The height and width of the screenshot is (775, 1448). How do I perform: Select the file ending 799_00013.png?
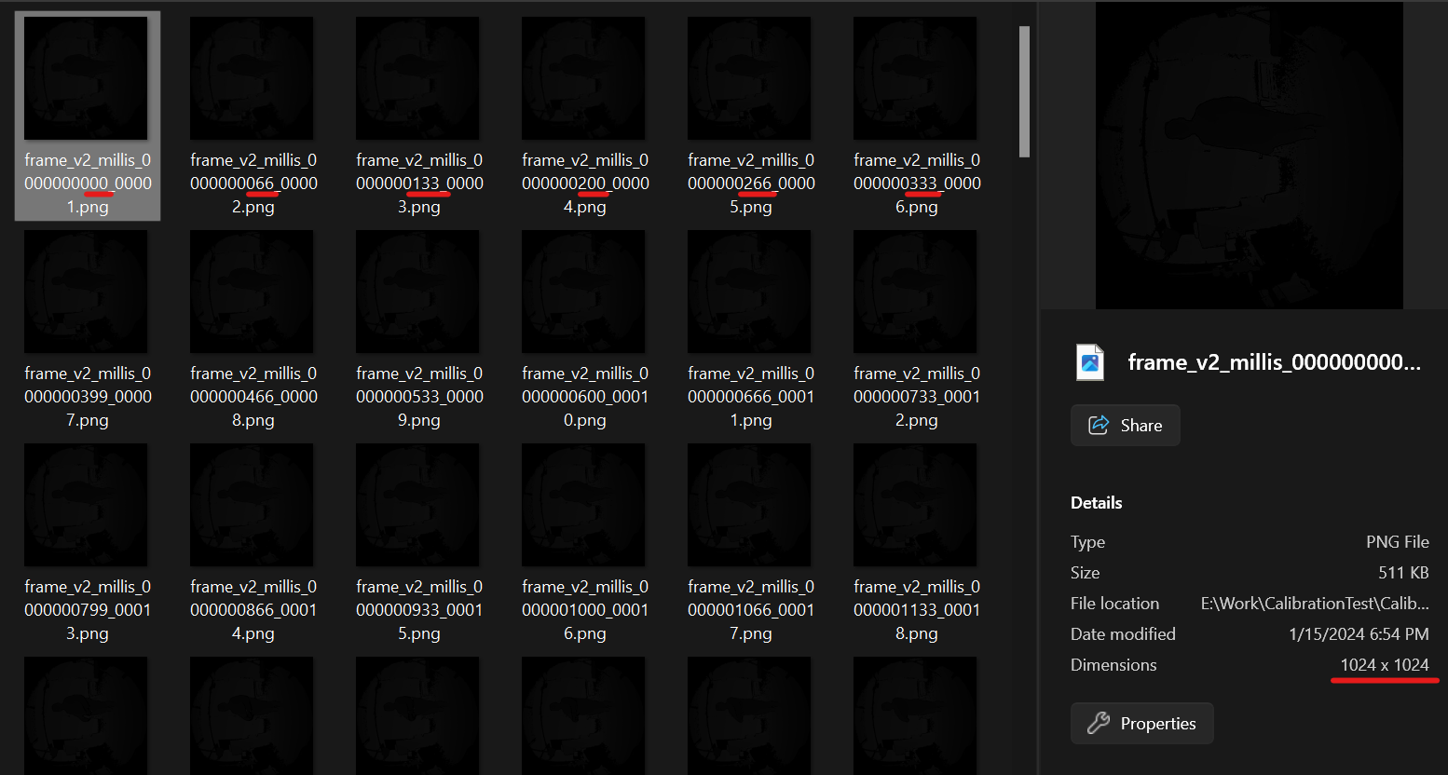coord(86,506)
